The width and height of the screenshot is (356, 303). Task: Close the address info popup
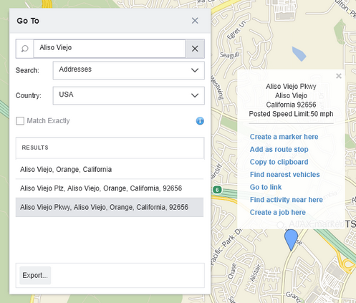(x=339, y=76)
